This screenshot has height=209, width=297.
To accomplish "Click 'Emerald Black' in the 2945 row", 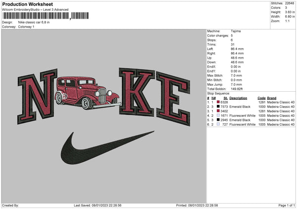I will [x=240, y=120].
